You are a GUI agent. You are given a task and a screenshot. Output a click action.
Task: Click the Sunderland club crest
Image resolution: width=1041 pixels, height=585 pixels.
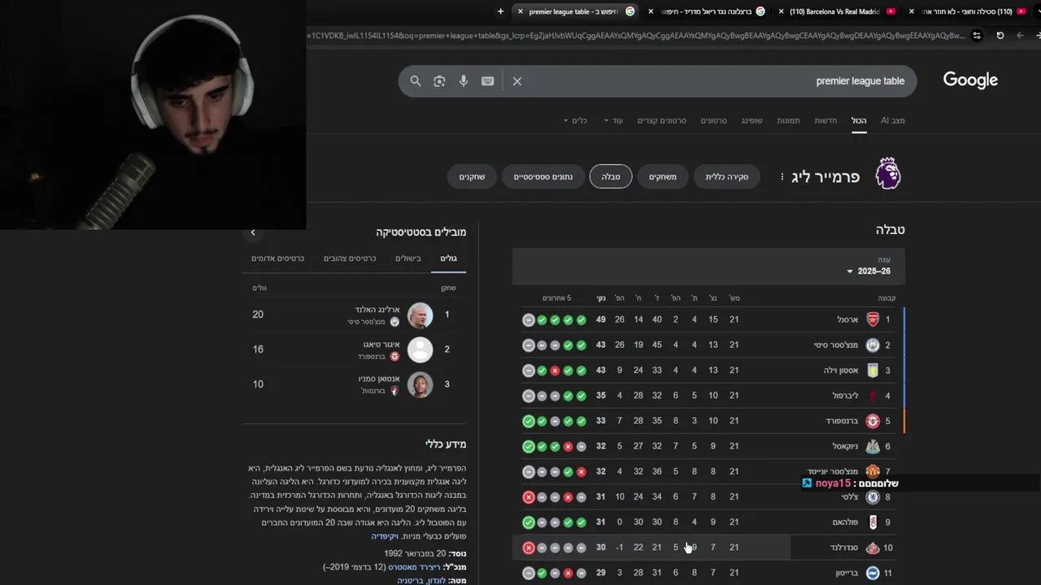pos(873,548)
